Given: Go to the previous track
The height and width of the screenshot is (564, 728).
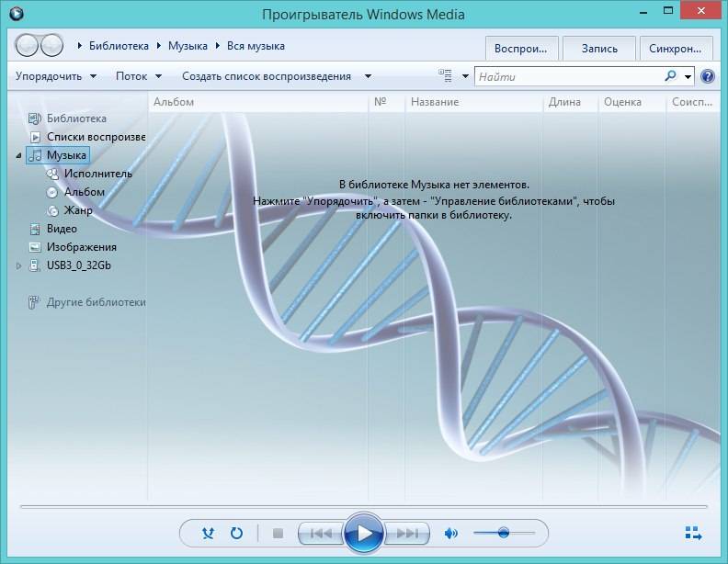Looking at the screenshot, I should click(x=322, y=533).
